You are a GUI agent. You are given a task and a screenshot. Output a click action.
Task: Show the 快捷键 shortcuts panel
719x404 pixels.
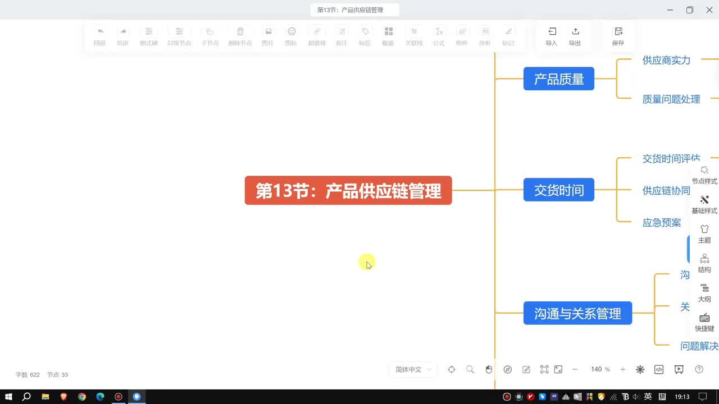coord(704,322)
